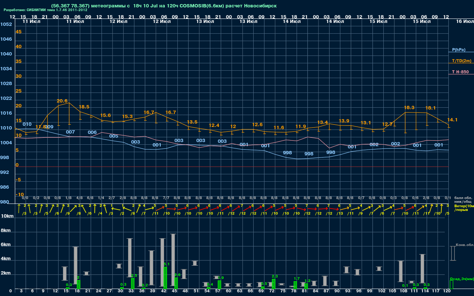Screen dimensions: 474x296
Task: Click the 005 pressure label
Action: 114,136
